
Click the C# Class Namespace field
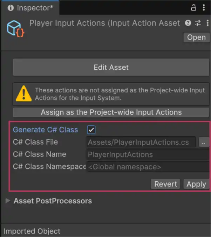click(x=147, y=167)
